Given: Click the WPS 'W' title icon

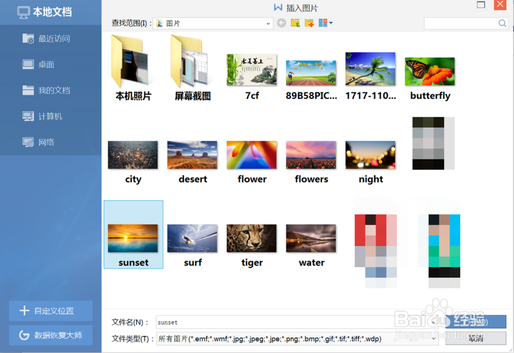Looking at the screenshot, I should [x=278, y=8].
